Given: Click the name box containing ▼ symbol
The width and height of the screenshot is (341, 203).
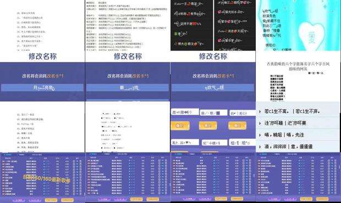Looking at the screenshot, I should [185, 143].
